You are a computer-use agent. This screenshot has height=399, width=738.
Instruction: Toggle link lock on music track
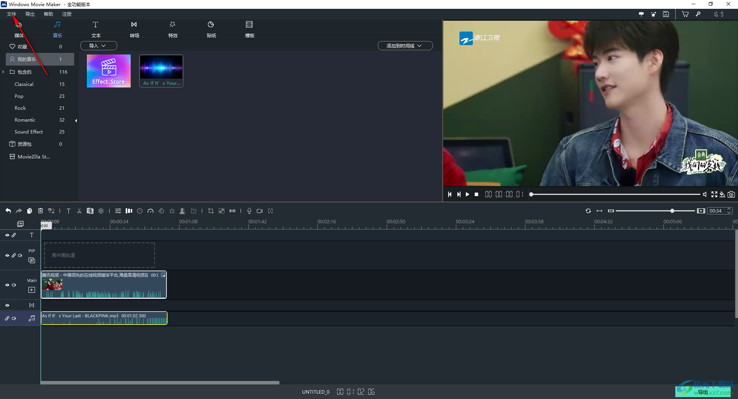7,318
